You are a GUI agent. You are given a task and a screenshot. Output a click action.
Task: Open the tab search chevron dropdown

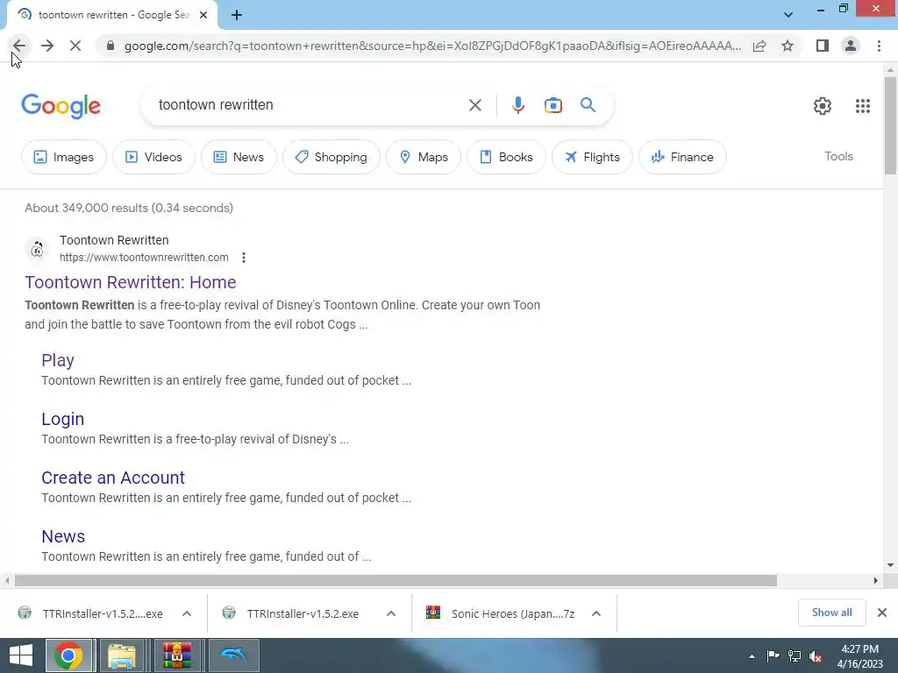(x=788, y=15)
